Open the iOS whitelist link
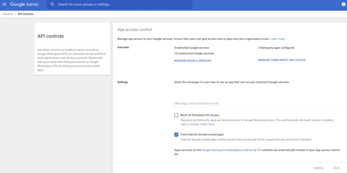Image resolution: width=347 pixels, height=173 pixels. click(x=259, y=150)
